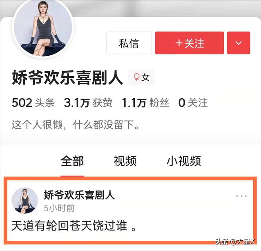261x251 pixels.
Task: Switch to the 小视频 tab
Action: (184, 161)
